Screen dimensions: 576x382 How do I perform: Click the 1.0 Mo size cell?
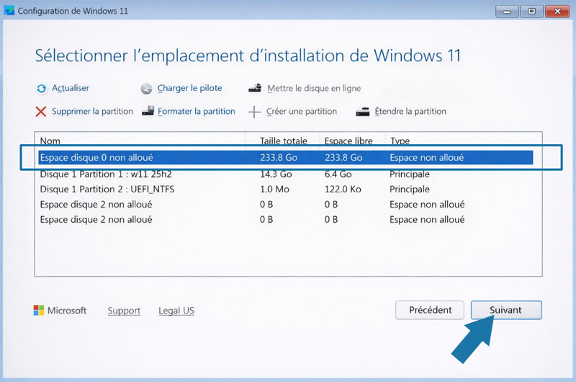point(274,189)
